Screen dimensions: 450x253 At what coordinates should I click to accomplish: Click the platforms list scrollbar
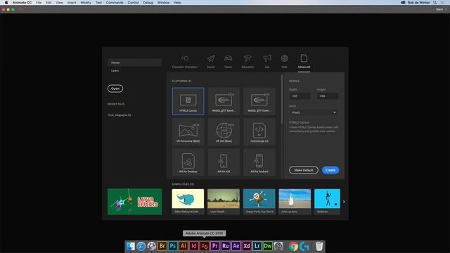282,99
